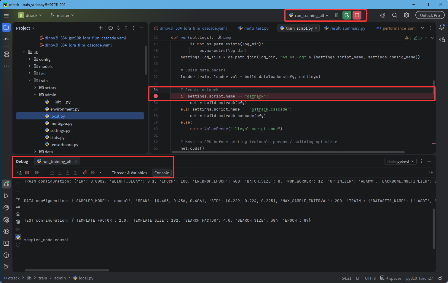Open run_training_all run configuration dropdown
448x283 pixels.
(x=309, y=15)
